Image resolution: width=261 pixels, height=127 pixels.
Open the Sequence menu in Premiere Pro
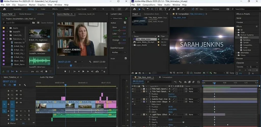(22, 5)
